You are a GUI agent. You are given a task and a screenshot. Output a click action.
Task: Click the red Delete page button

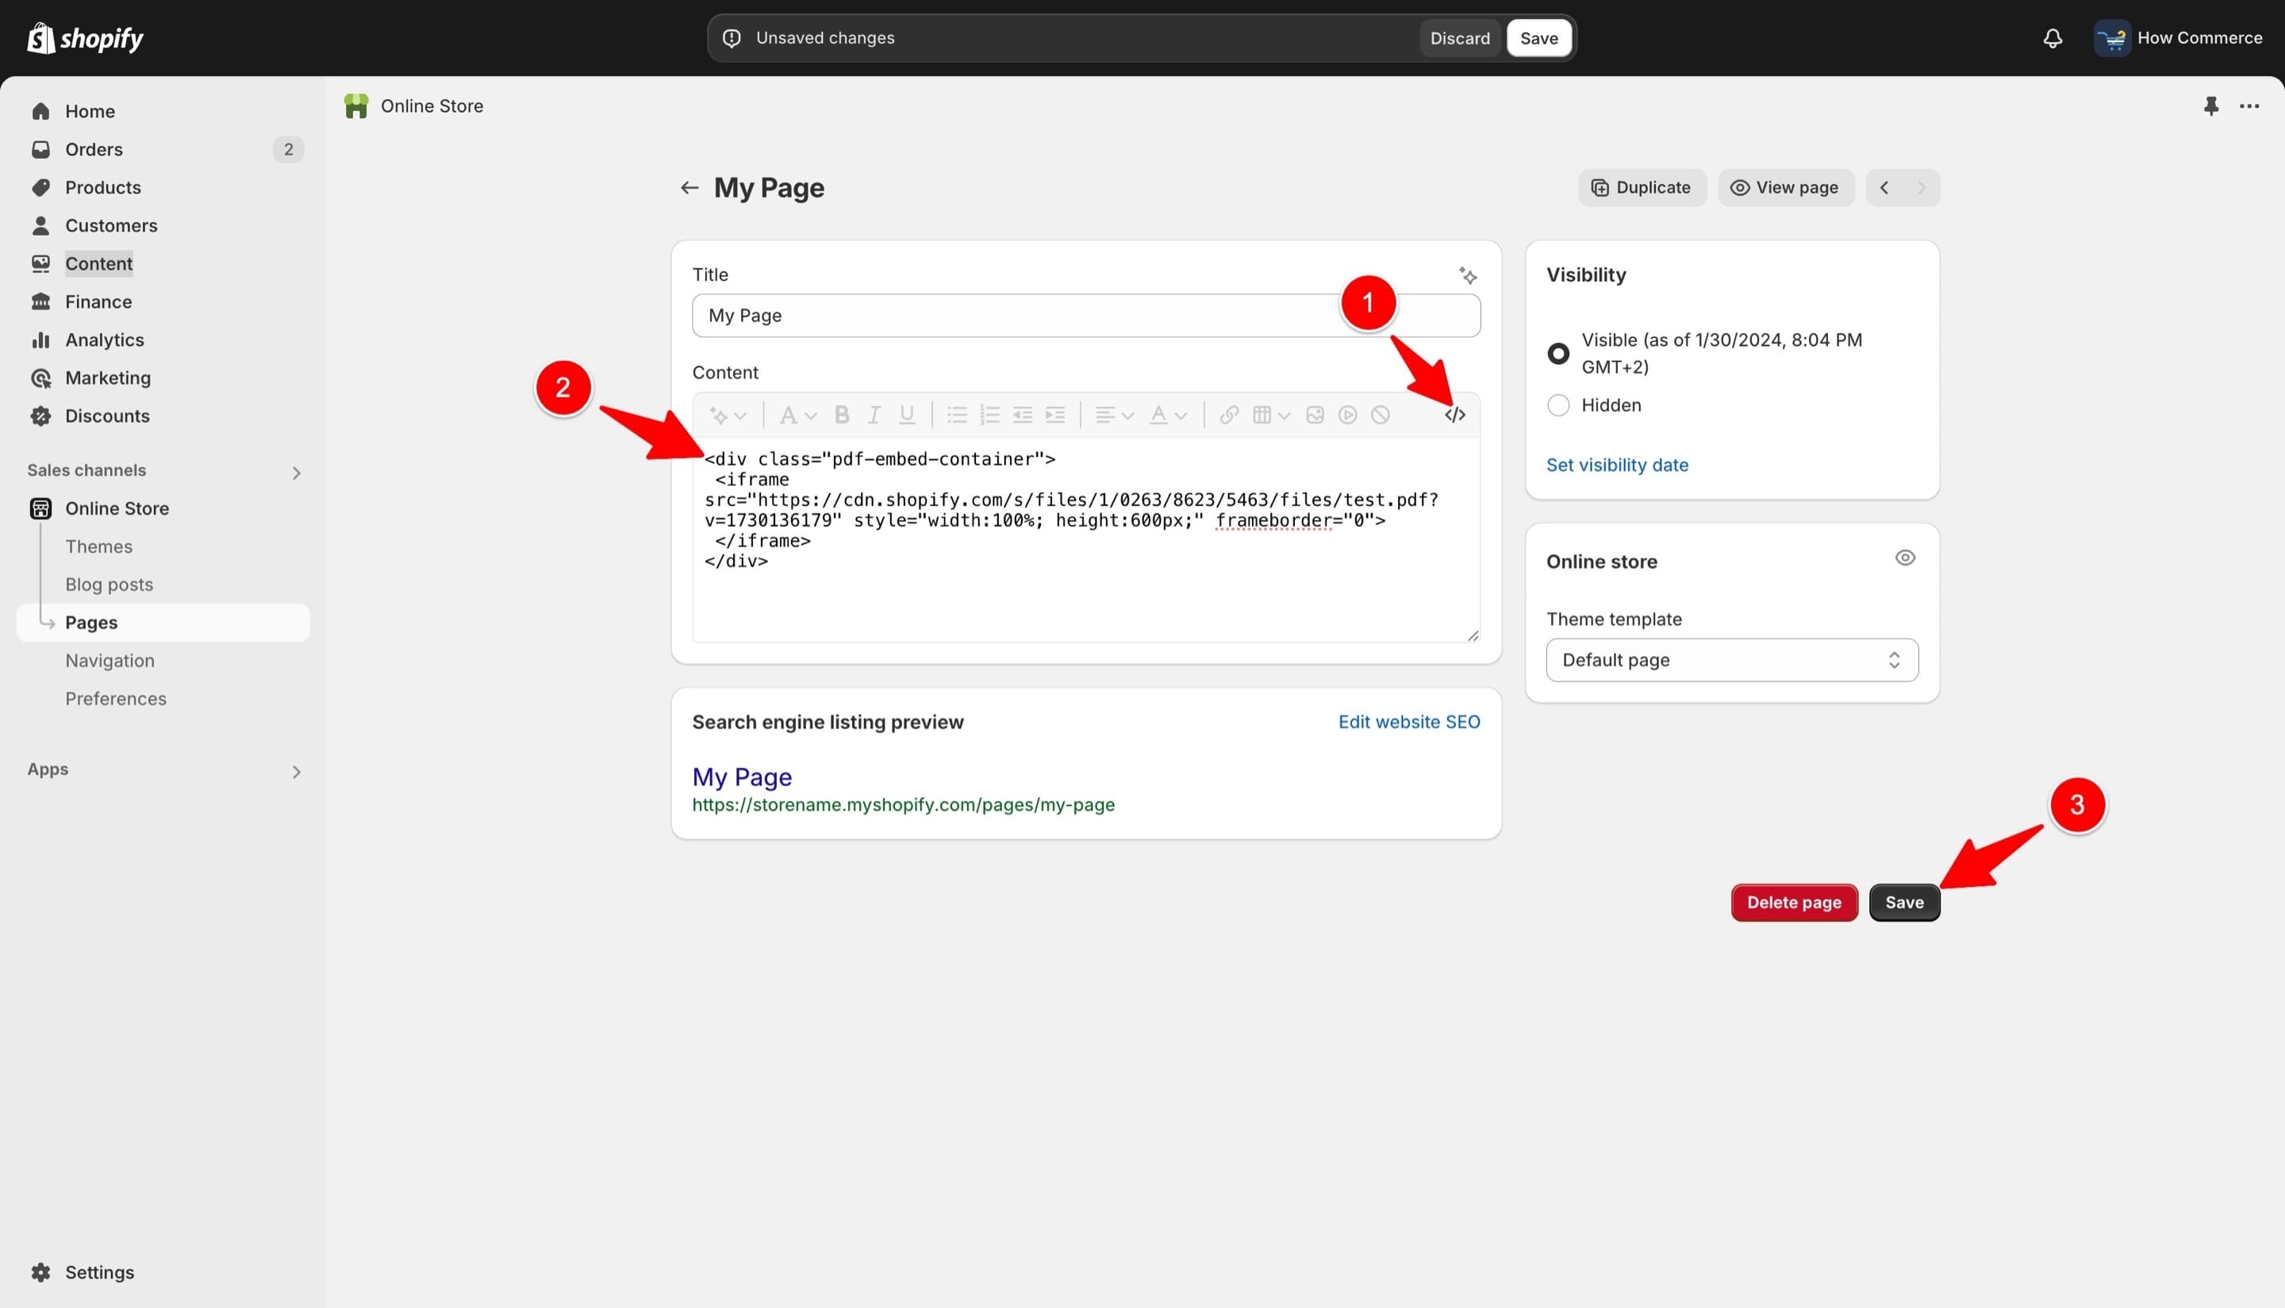(1794, 903)
